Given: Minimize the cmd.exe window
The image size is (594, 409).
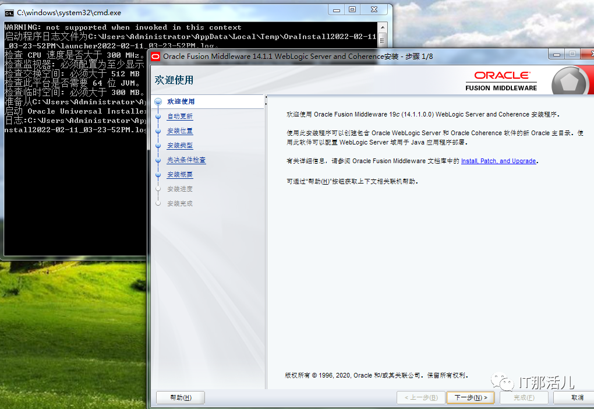Looking at the screenshot, I should 337,10.
